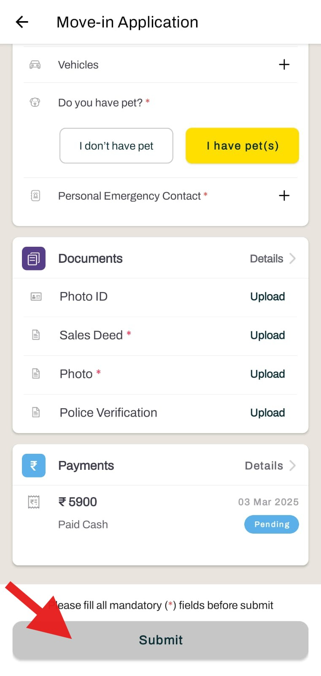Viewport: 321px width, 676px height.
Task: Upload the required Photo file
Action: [267, 374]
